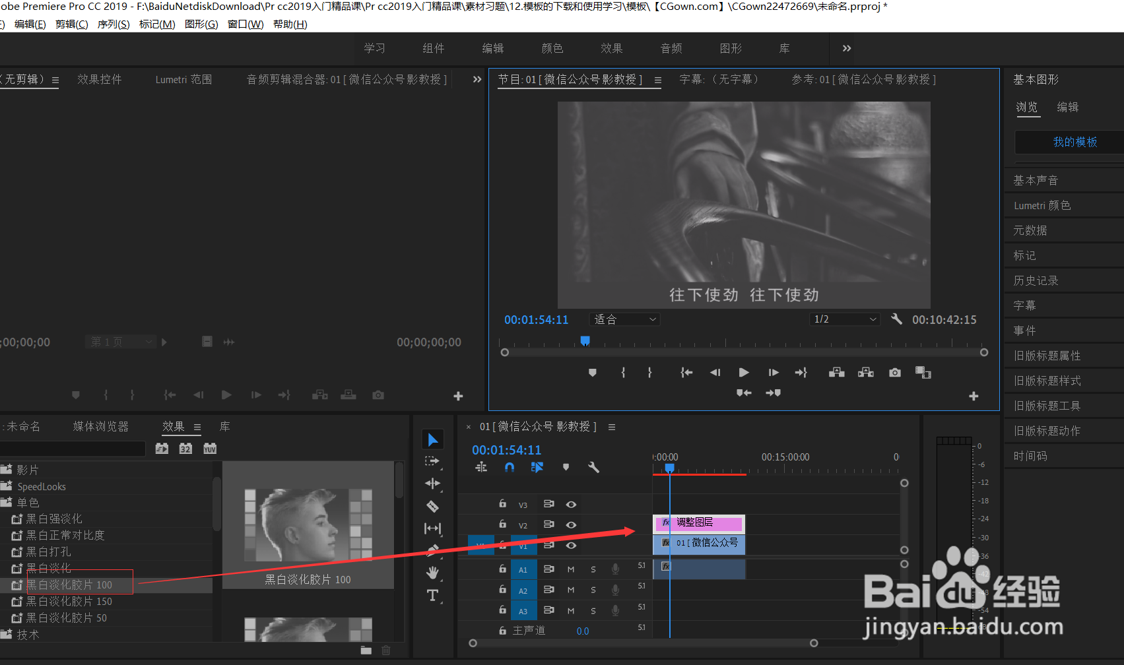The width and height of the screenshot is (1124, 665).
Task: Play the sequence in Program Monitor
Action: coord(744,373)
